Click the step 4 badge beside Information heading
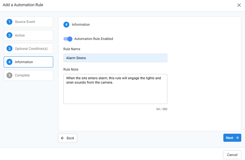Viewport: 245px width, 160px height. [x=66, y=24]
